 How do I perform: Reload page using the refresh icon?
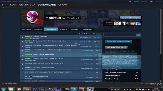coord(3,8)
